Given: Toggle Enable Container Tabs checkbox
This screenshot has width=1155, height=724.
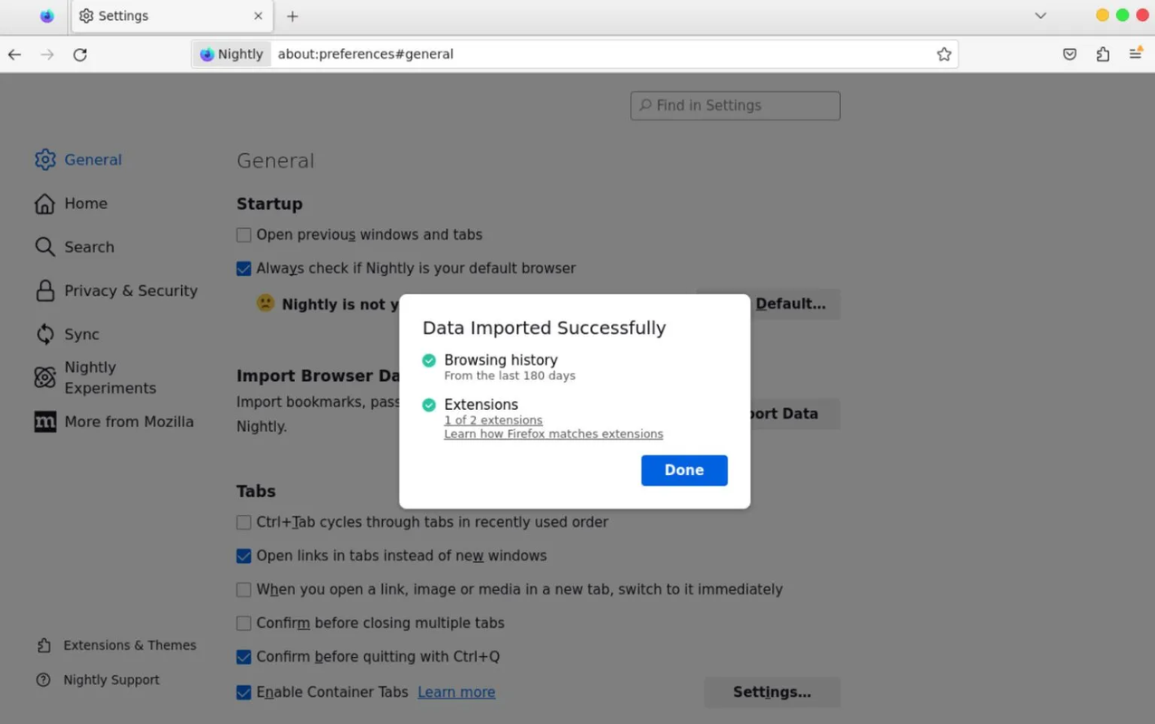Looking at the screenshot, I should tap(243, 692).
